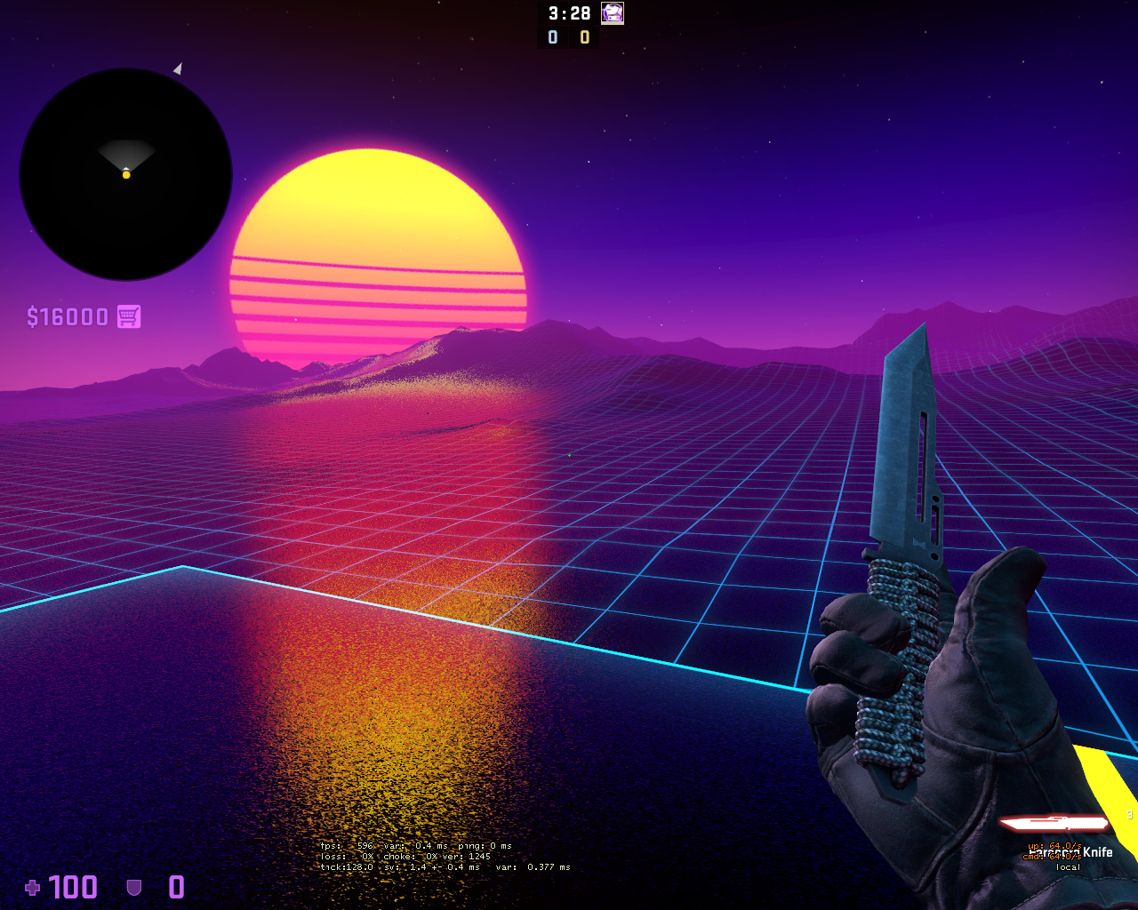
Task: Click the up: 64.0/s rate readout
Action: (x=1054, y=846)
